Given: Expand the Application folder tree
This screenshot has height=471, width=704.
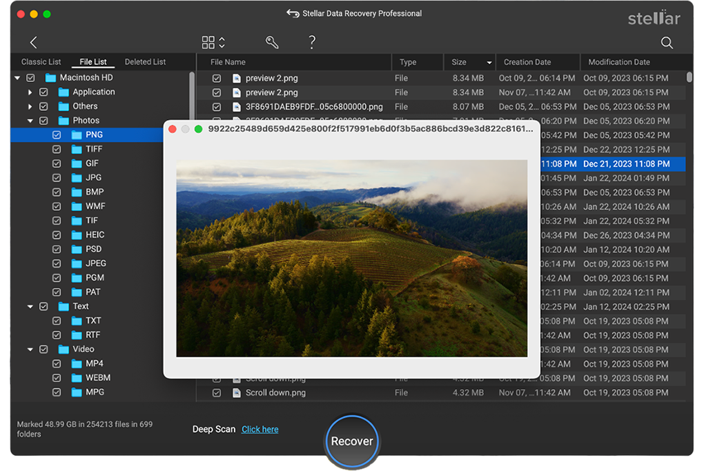Looking at the screenshot, I should tap(30, 92).
